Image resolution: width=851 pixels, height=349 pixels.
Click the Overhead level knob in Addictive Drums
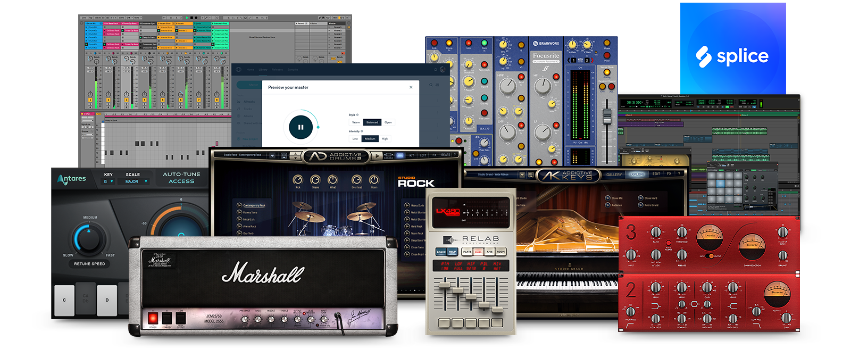click(x=356, y=180)
